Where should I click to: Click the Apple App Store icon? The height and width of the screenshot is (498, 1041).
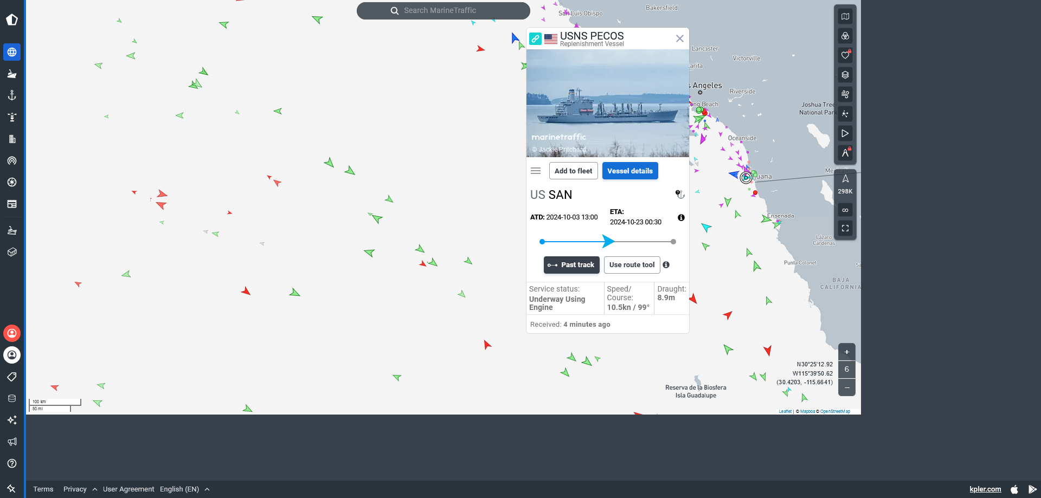pyautogui.click(x=1014, y=489)
